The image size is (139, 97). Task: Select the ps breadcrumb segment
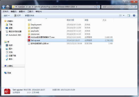[x=30, y=7]
